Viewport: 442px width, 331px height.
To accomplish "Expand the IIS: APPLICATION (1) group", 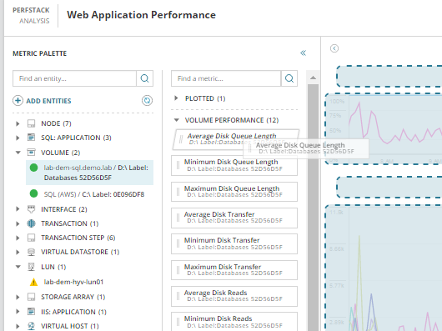I will click(x=18, y=312).
